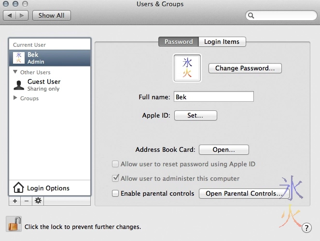Click the plus button to add user

[15, 201]
